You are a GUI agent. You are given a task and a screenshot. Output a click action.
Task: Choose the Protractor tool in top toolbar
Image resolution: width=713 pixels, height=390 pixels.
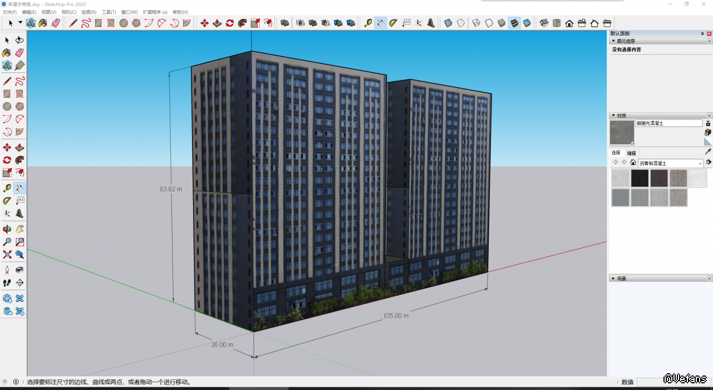[x=393, y=23]
